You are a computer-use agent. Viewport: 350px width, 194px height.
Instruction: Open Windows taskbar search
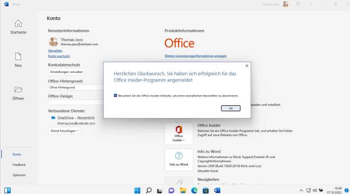point(149,190)
